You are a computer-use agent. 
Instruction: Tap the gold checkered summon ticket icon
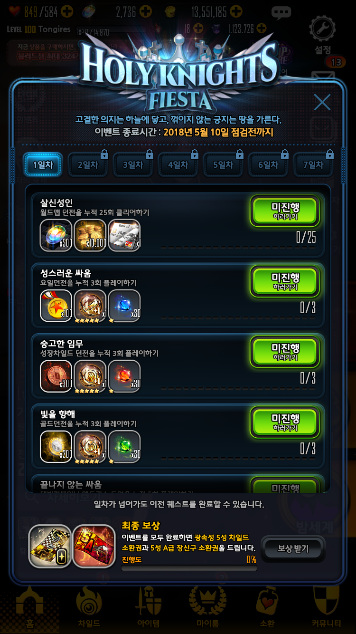(50, 546)
